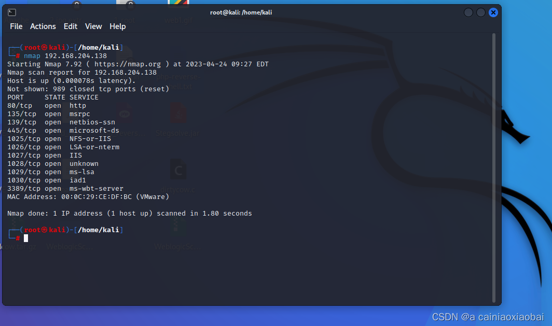Close the terminal window with the blue X
Image resolution: width=552 pixels, height=326 pixels.
(x=493, y=12)
